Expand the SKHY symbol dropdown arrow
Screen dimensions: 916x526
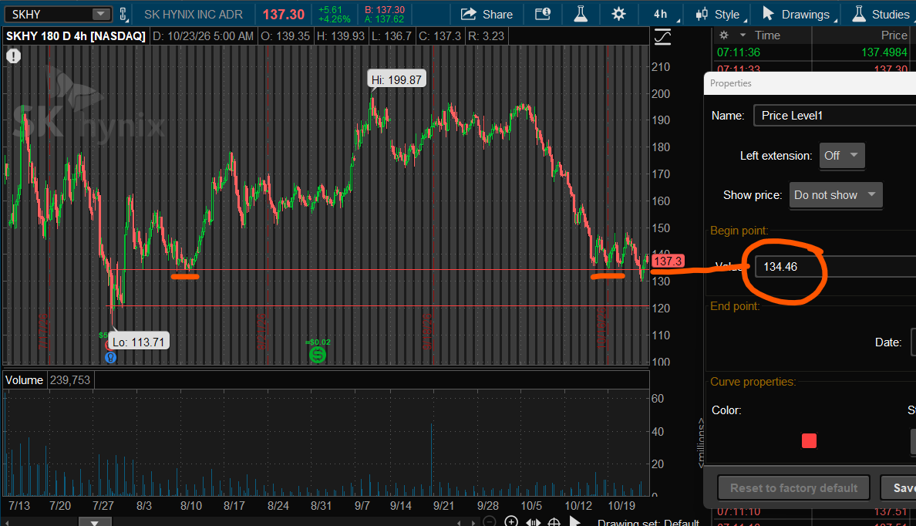(101, 14)
